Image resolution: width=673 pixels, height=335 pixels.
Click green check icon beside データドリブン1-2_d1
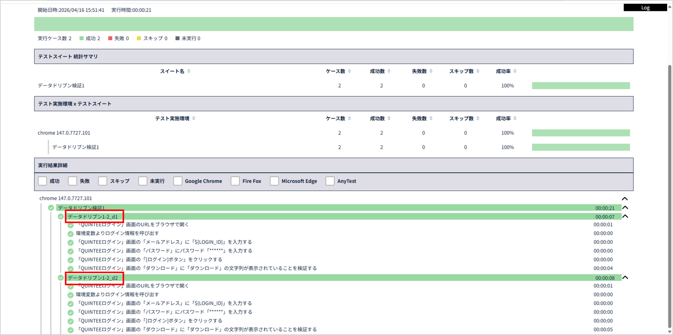pos(61,217)
